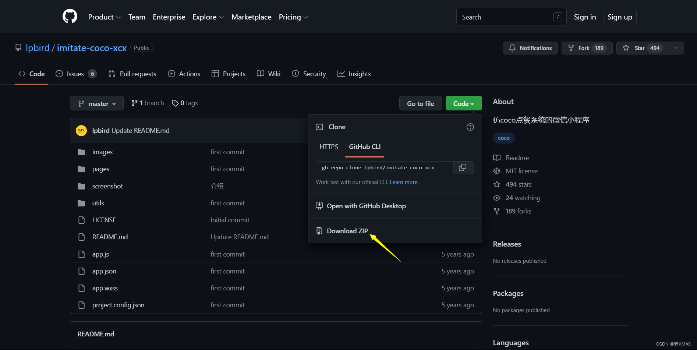Click the MIT license scale icon
Viewport: 697px width, 350px height.
[497, 171]
